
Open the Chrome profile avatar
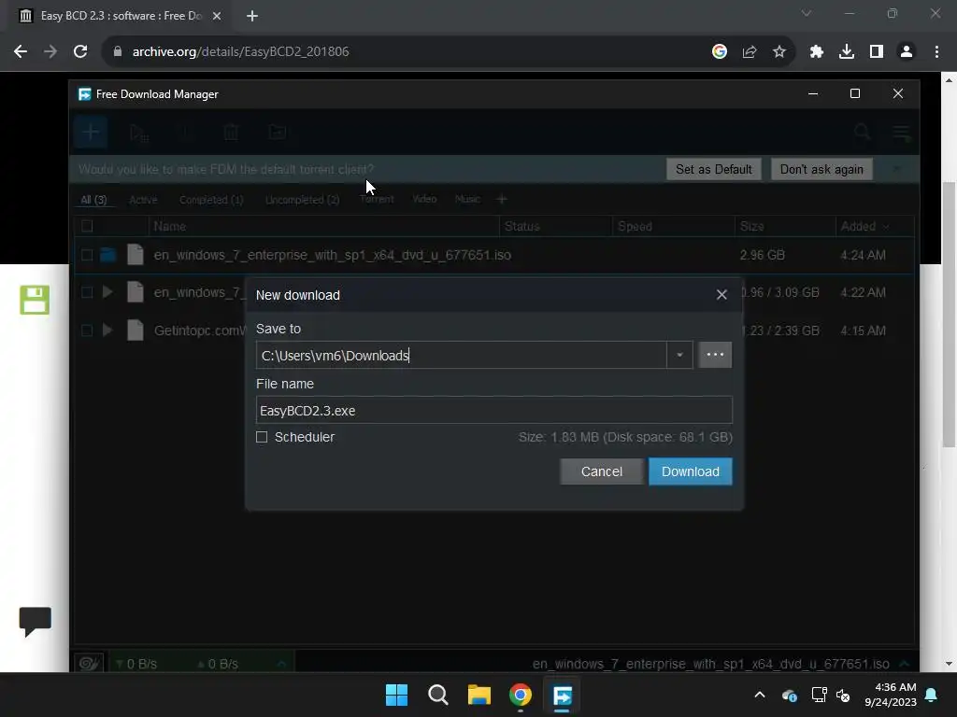[907, 52]
